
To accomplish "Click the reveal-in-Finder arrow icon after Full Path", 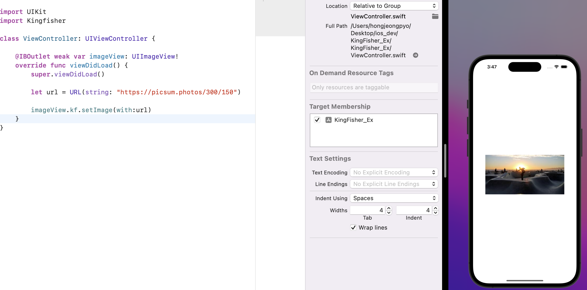I will click(x=415, y=55).
